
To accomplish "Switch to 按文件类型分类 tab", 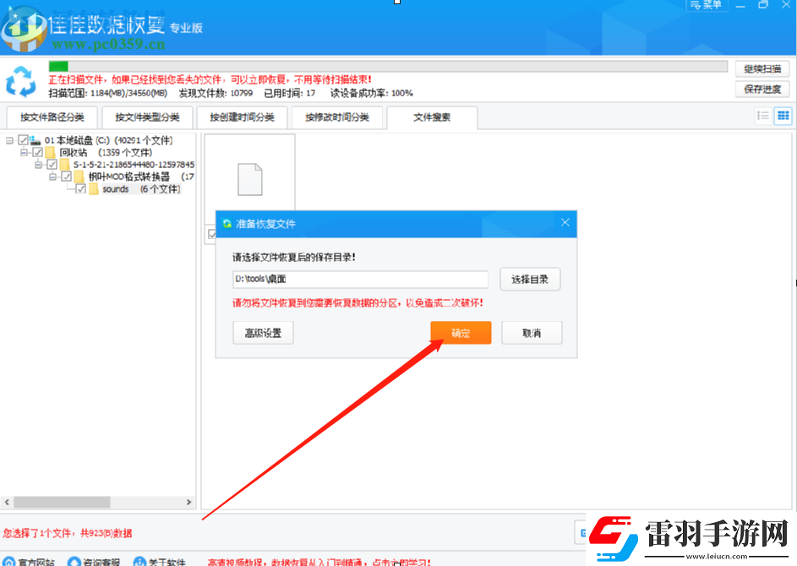I will pyautogui.click(x=147, y=117).
